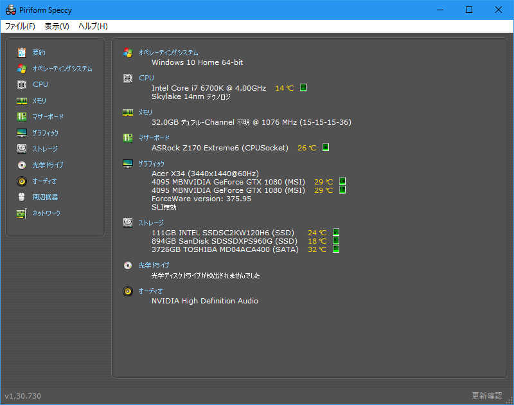The image size is (514, 405).
Task: Click the ネットワーク card icon in sidebar
Action: tap(22, 213)
